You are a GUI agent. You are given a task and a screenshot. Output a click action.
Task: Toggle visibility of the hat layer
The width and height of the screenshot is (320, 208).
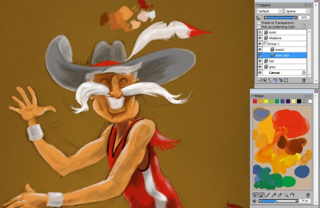click(260, 61)
